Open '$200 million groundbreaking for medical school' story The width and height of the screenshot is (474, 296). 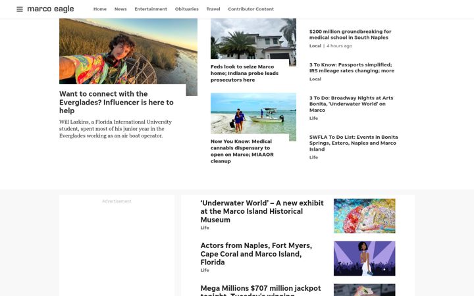pyautogui.click(x=350, y=34)
